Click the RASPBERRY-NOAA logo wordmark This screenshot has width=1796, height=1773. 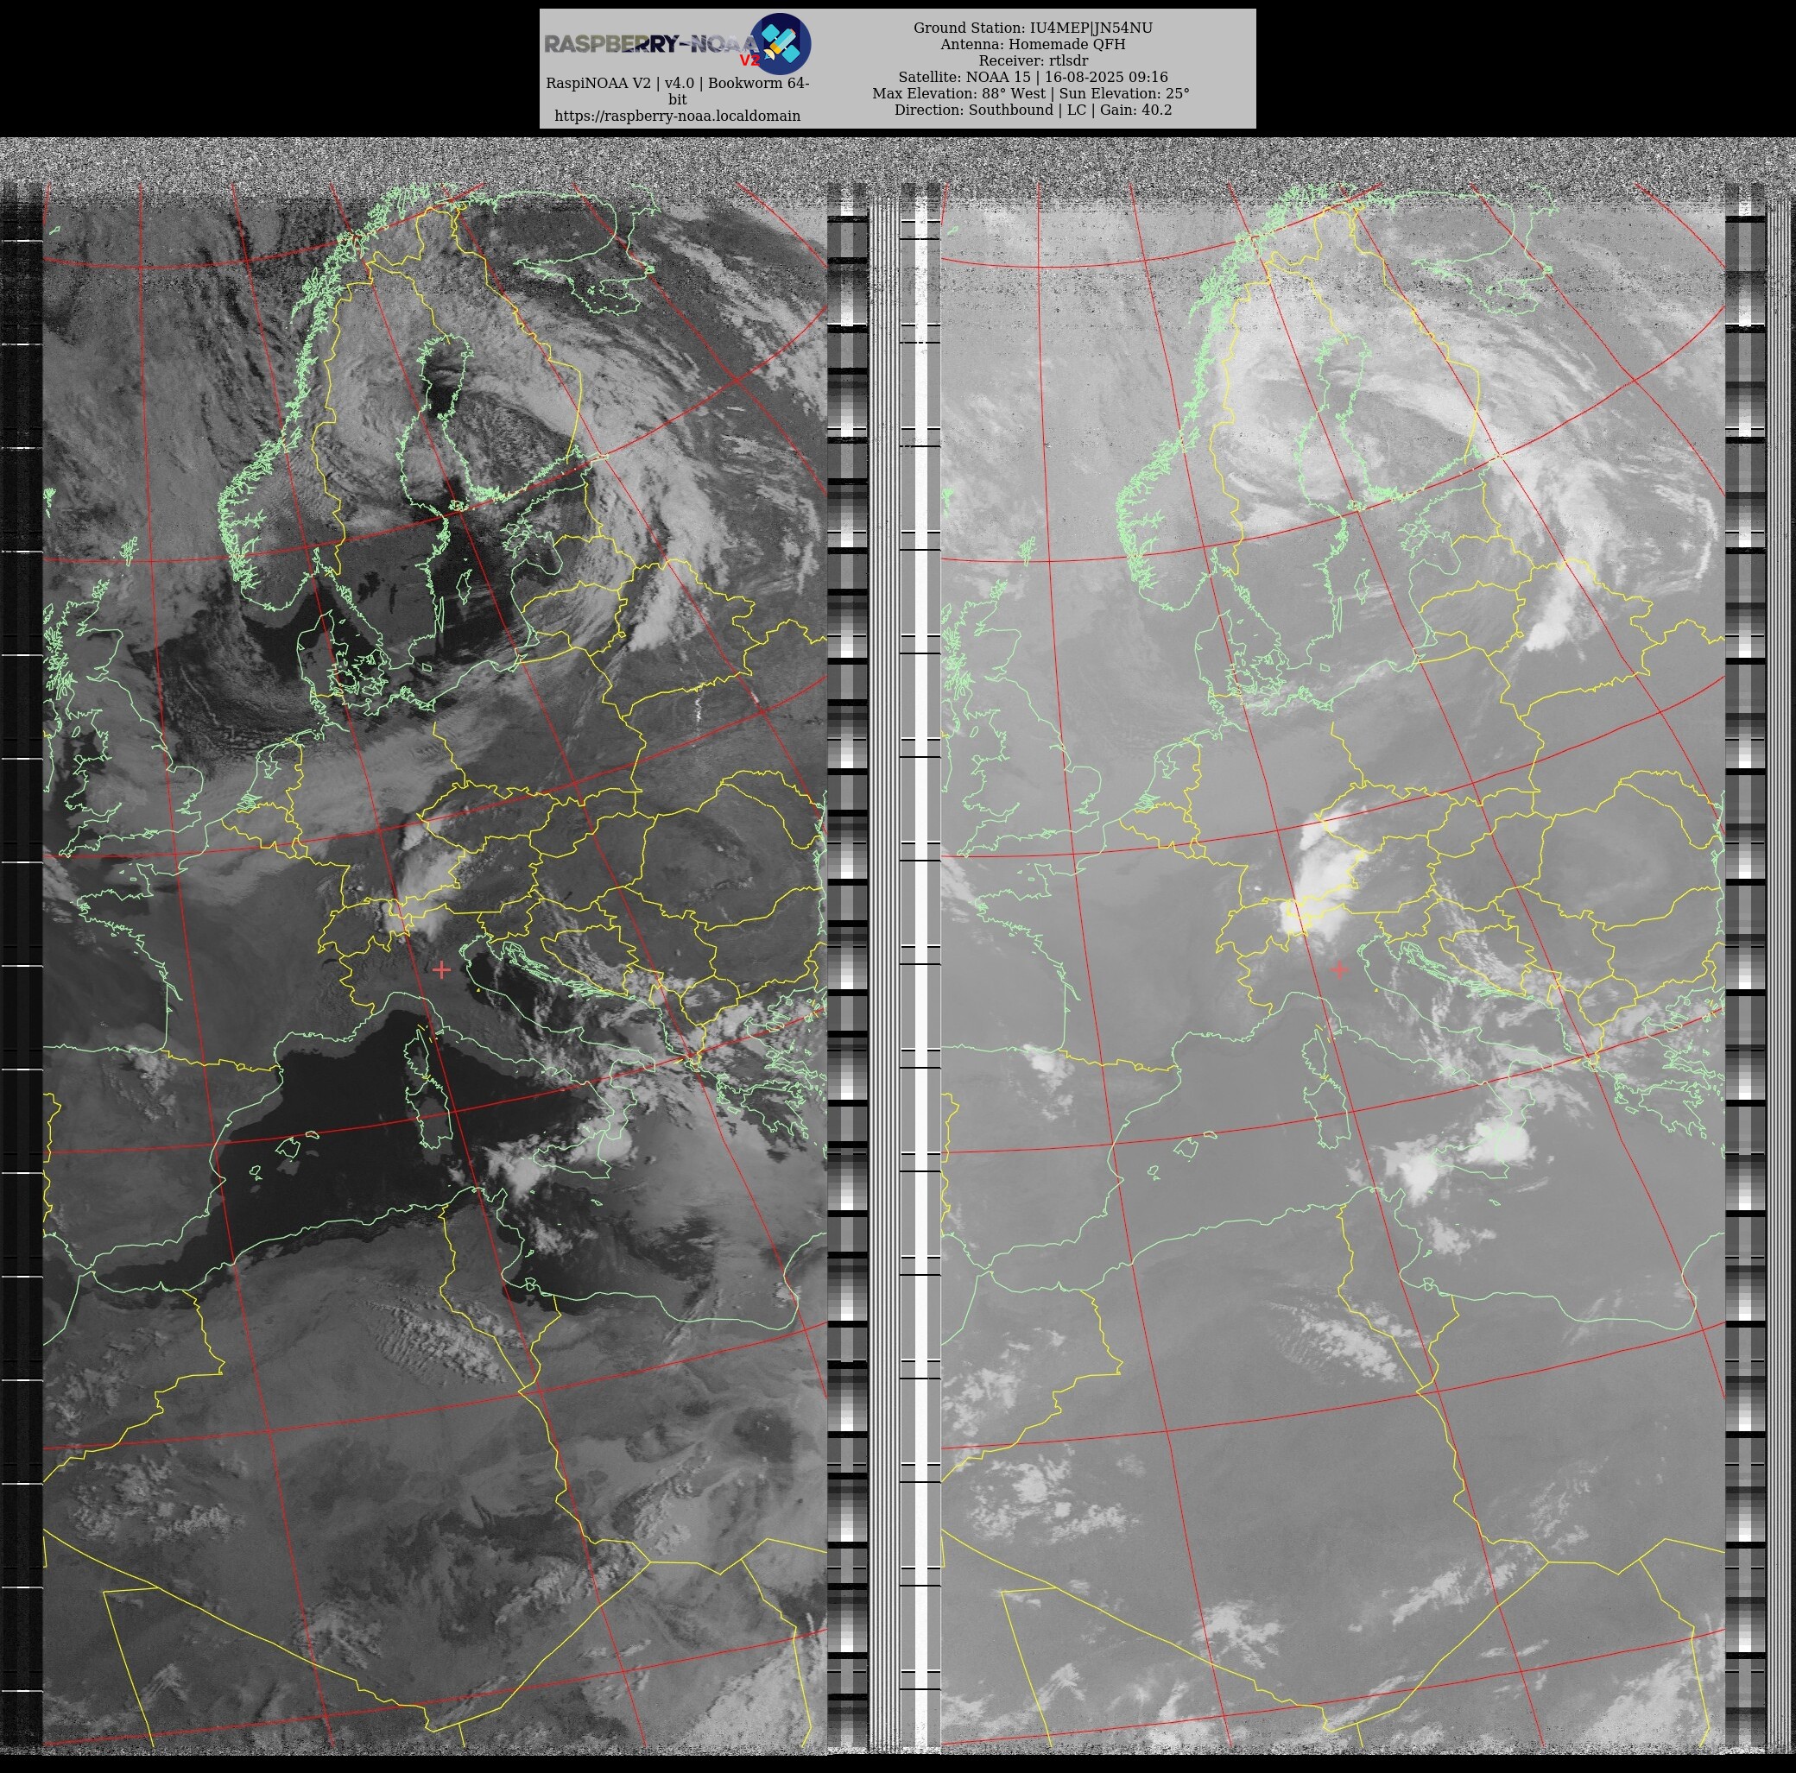tap(651, 44)
